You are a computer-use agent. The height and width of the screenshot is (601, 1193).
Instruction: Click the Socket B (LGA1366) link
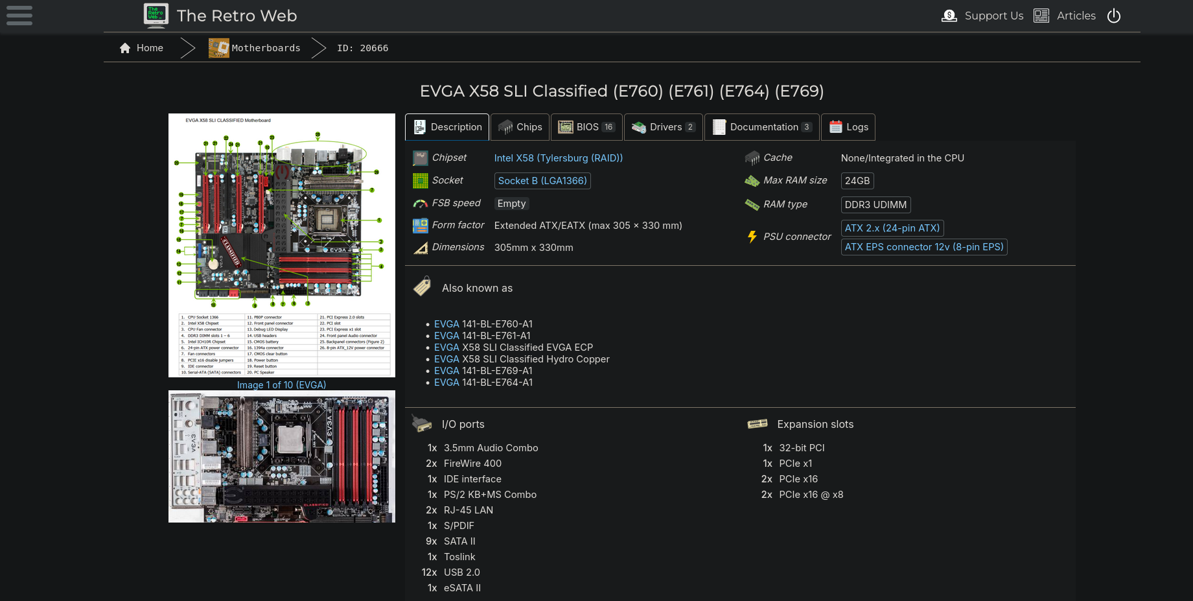(542, 181)
